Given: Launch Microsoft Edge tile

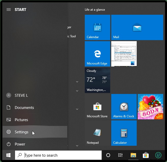Looking at the screenshot, I should click(98, 54).
